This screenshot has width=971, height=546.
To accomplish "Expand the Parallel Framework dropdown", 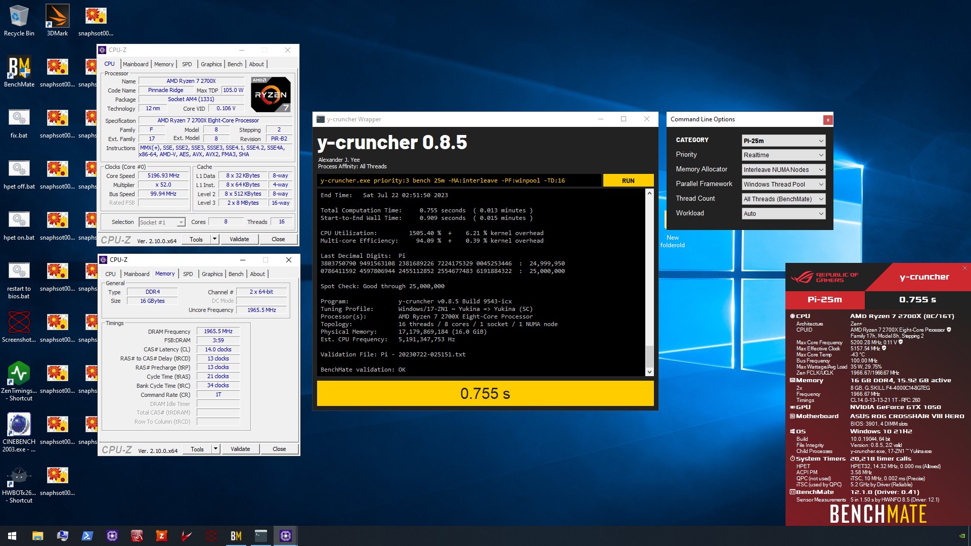I will pyautogui.click(x=783, y=185).
